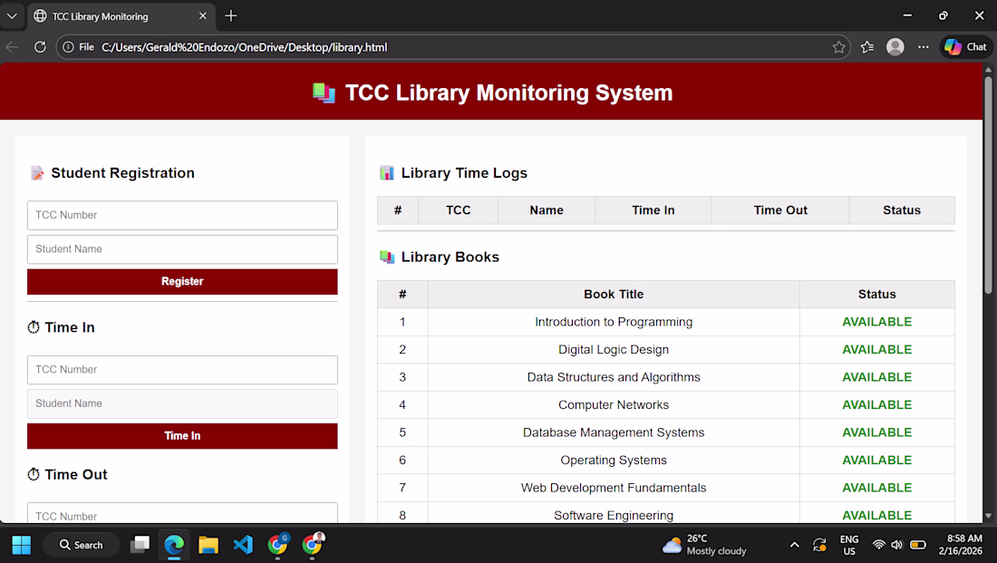
Task: Focus the TCC Number field under Student Registration
Action: 182,215
